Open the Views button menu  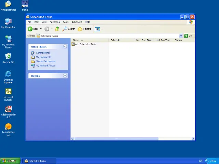click(x=98, y=29)
